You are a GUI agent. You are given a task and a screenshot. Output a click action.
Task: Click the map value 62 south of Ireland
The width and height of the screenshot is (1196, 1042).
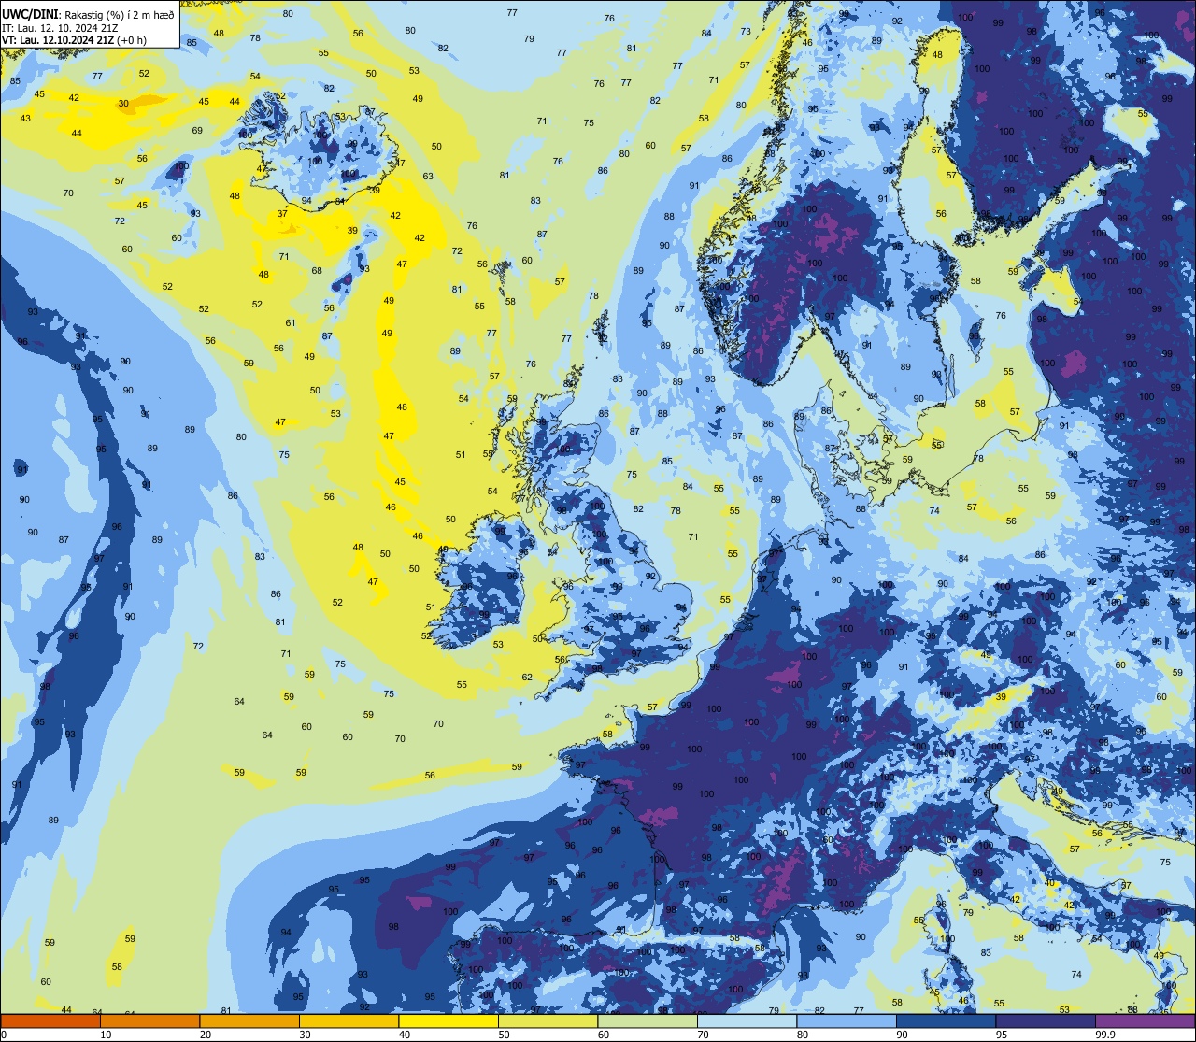pyautogui.click(x=527, y=678)
